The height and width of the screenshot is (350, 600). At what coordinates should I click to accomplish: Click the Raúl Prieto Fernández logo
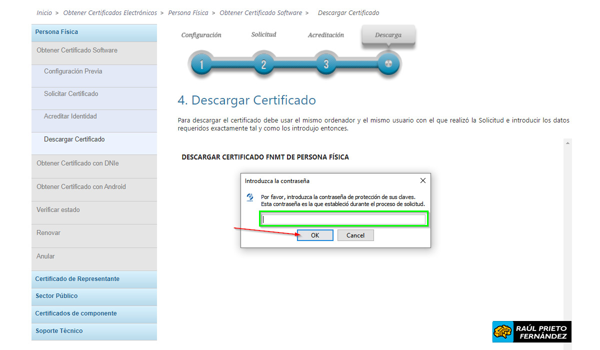tap(531, 331)
